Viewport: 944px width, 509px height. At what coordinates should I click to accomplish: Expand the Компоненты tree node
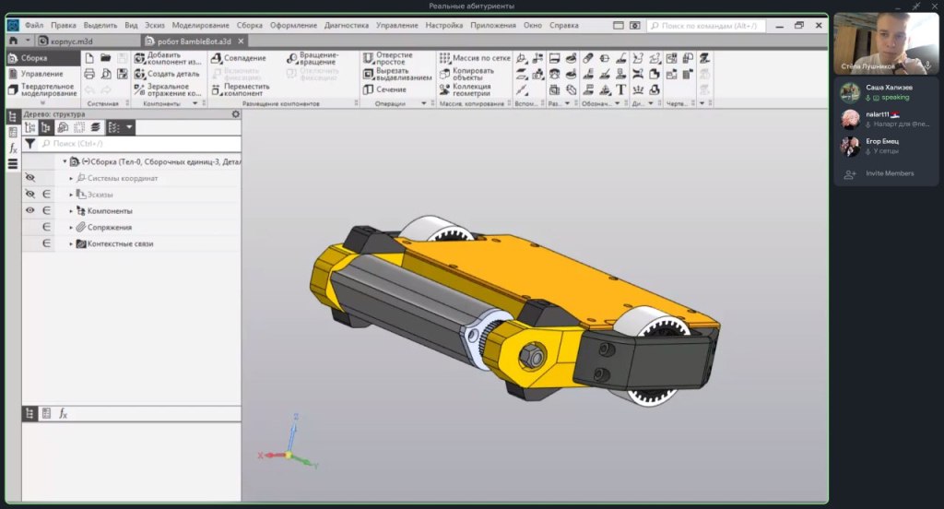click(71, 211)
